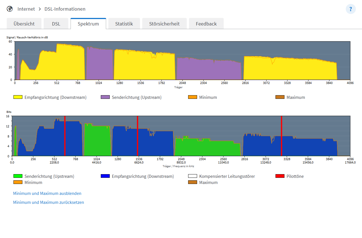
Task: Switch to the Übersicht tab
Action: tap(24, 24)
